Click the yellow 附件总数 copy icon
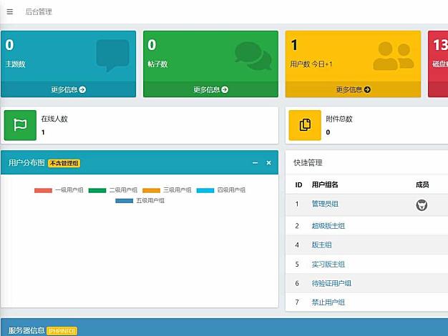This screenshot has height=336, width=448. [x=305, y=125]
